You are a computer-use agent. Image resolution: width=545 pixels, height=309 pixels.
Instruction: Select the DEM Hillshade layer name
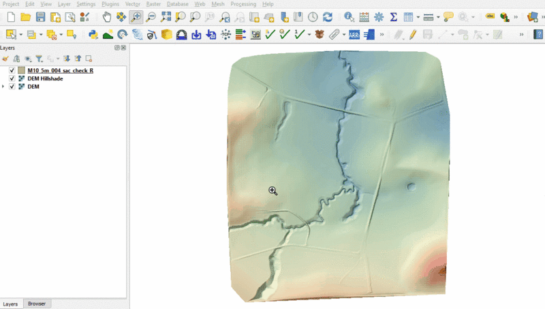click(45, 78)
